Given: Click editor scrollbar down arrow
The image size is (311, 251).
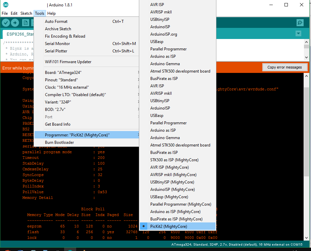Looking at the screenshot, I should tap(306, 57).
